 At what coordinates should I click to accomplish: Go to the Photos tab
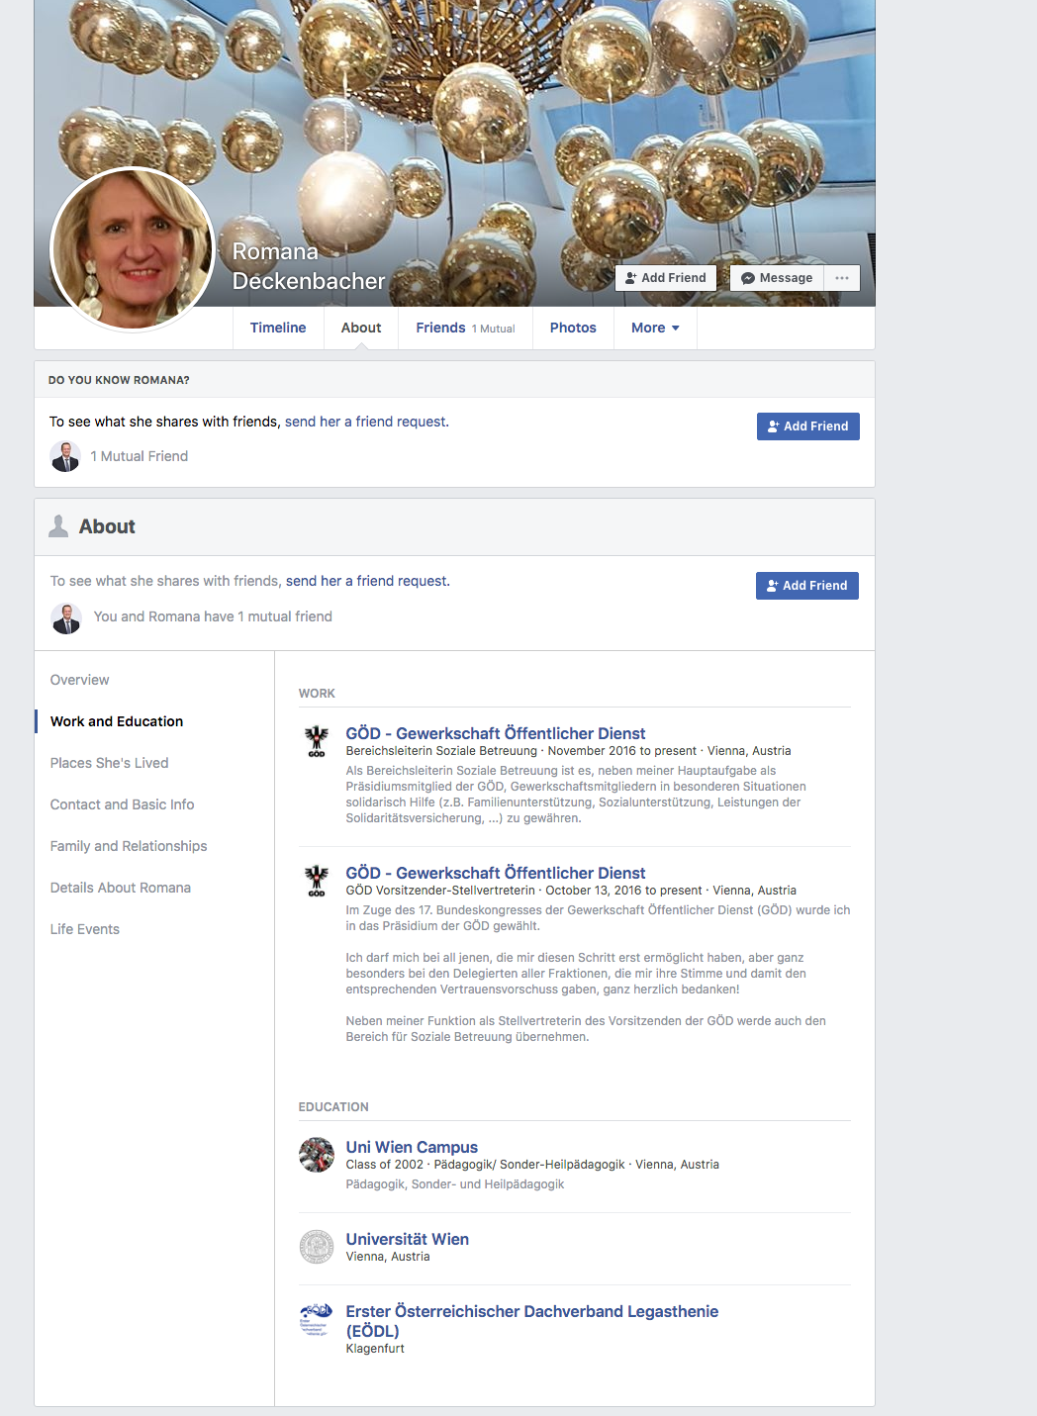point(573,328)
